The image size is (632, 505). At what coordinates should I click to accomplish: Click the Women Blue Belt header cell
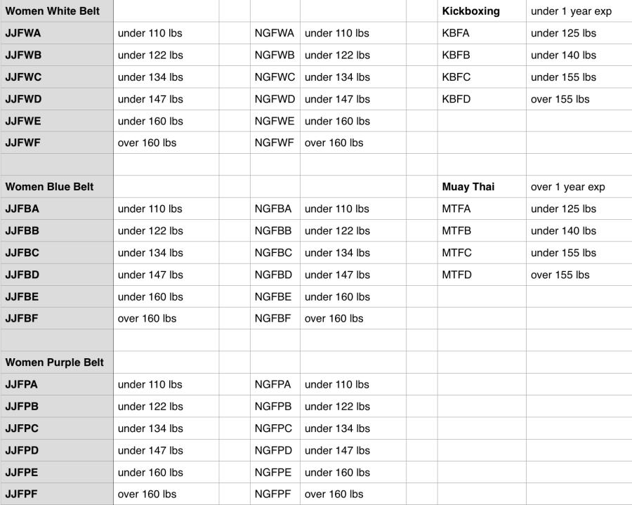(49, 187)
